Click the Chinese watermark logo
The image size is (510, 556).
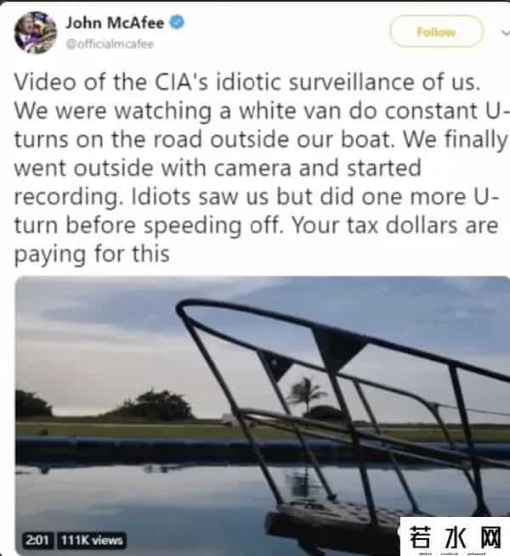pyautogui.click(x=456, y=536)
